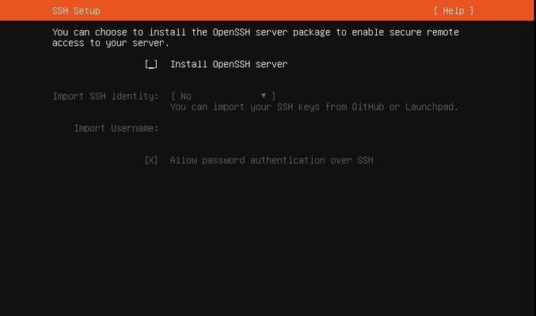This screenshot has width=536, height=316.
Task: Click the secure remote access description text
Action: 256,38
